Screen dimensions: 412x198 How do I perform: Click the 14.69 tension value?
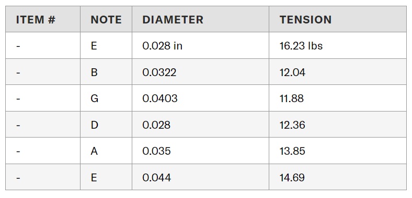(292, 178)
